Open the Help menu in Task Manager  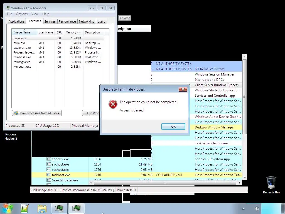tap(46, 14)
